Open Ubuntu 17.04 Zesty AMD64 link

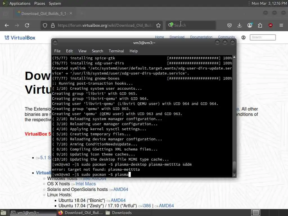(166, 206)
